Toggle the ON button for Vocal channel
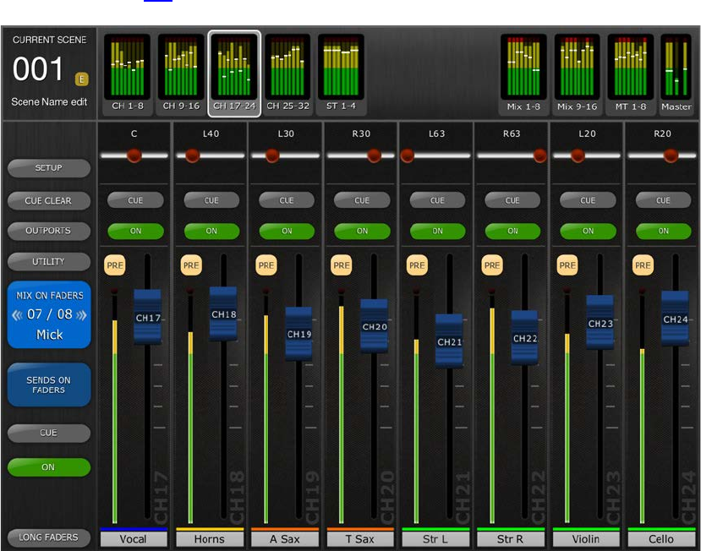This screenshot has height=551, width=701. pos(135,231)
